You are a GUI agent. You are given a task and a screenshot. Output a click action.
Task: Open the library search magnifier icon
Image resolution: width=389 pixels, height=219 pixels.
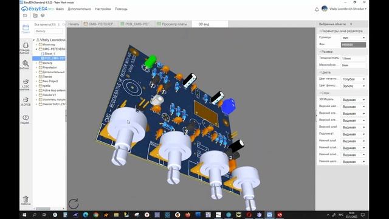26,64
